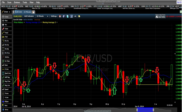Image resolution: width=182 pixels, height=112 pixels.
Task: Select the YTD range button
Action: point(91,111)
